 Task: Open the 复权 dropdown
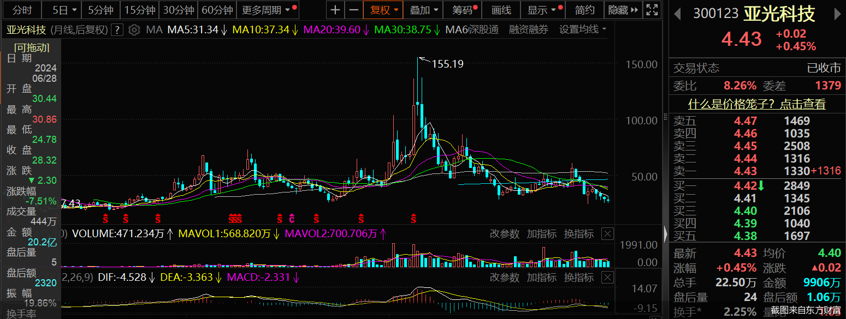(384, 10)
